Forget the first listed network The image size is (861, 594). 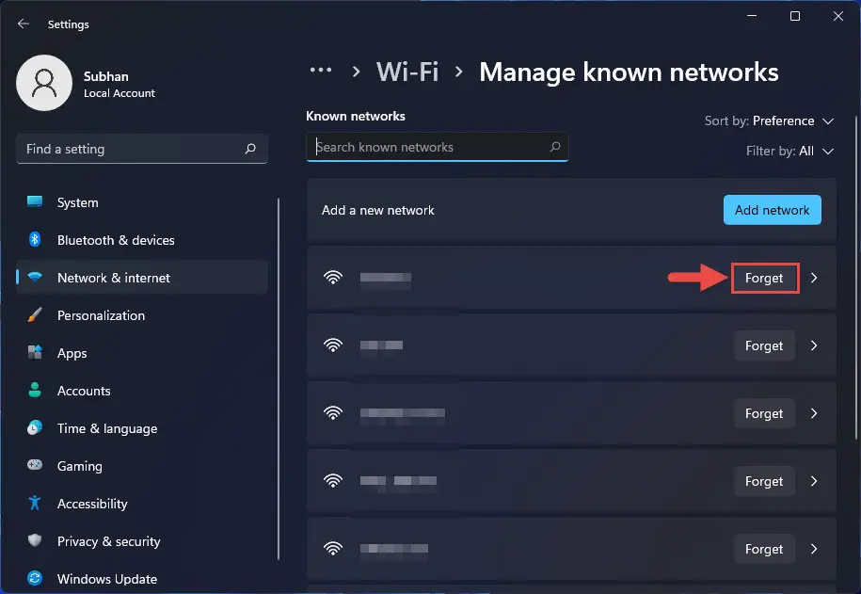tap(764, 278)
